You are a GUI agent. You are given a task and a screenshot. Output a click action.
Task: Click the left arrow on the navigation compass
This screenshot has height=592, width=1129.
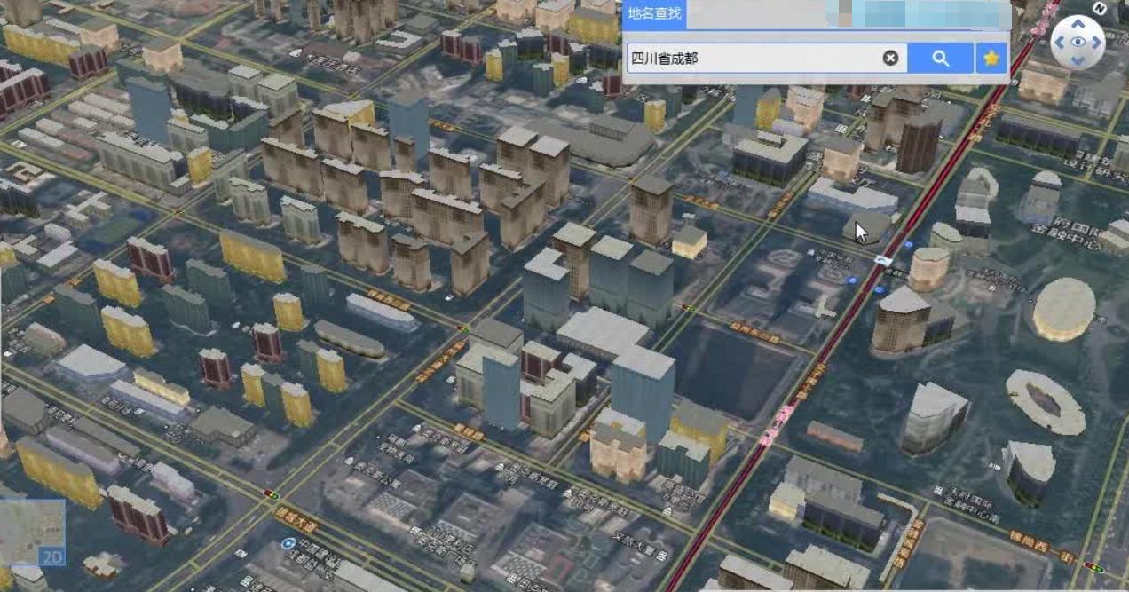click(x=1059, y=43)
